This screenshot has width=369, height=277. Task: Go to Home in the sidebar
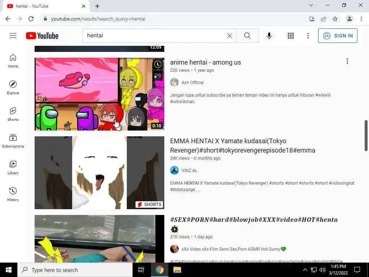pyautogui.click(x=13, y=61)
